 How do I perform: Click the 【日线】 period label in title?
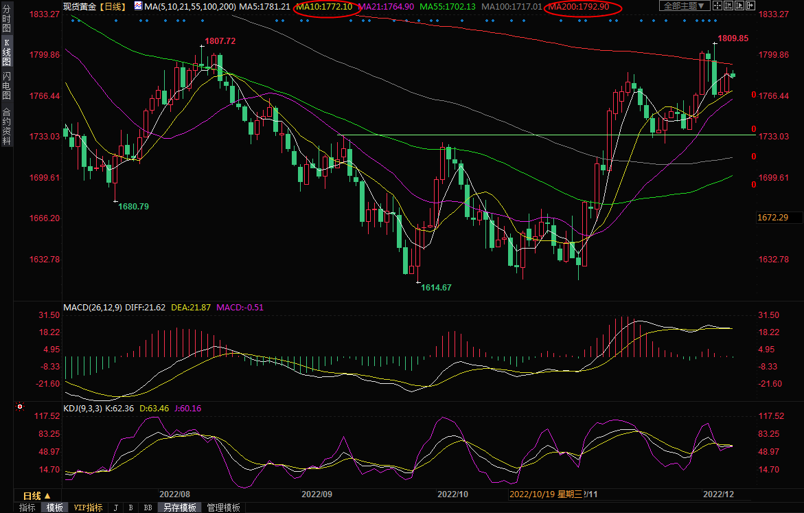click(112, 6)
